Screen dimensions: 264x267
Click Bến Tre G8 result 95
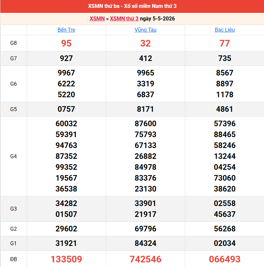66,43
